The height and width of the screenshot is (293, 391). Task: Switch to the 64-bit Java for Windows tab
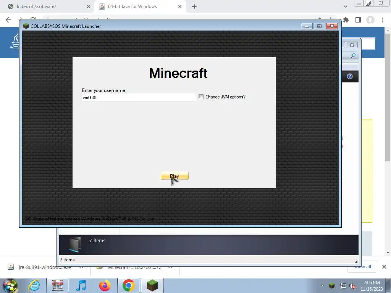132,6
